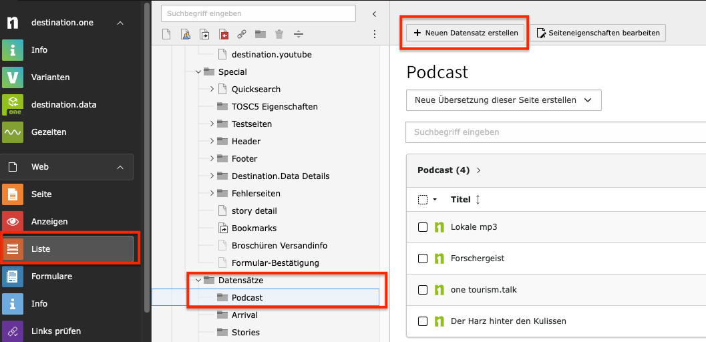Sort list by Titel column arrows

[x=478, y=200]
